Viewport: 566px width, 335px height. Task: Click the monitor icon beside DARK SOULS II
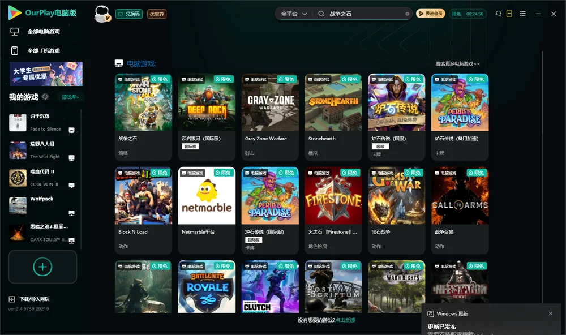click(x=71, y=241)
